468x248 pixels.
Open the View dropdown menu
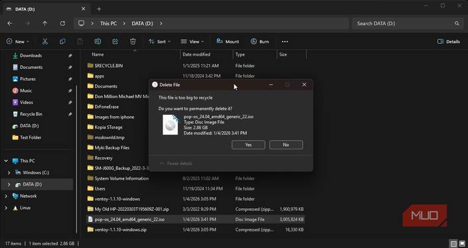[193, 41]
